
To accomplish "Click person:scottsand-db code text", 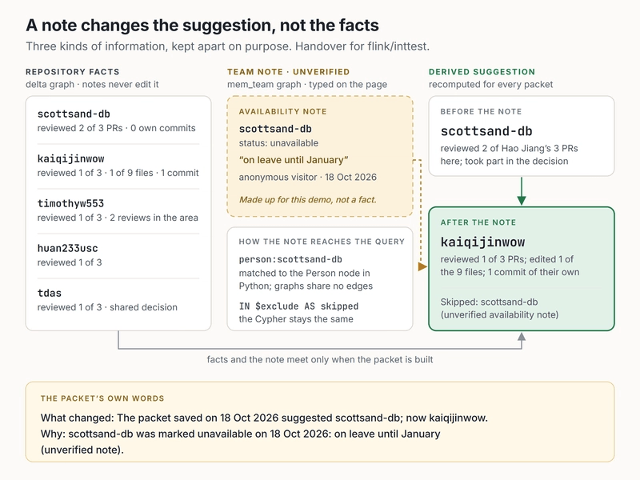I will coord(290,259).
